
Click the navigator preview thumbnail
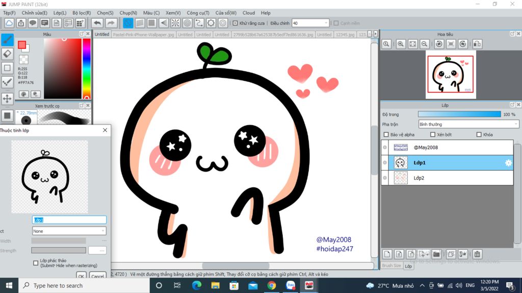451,74
